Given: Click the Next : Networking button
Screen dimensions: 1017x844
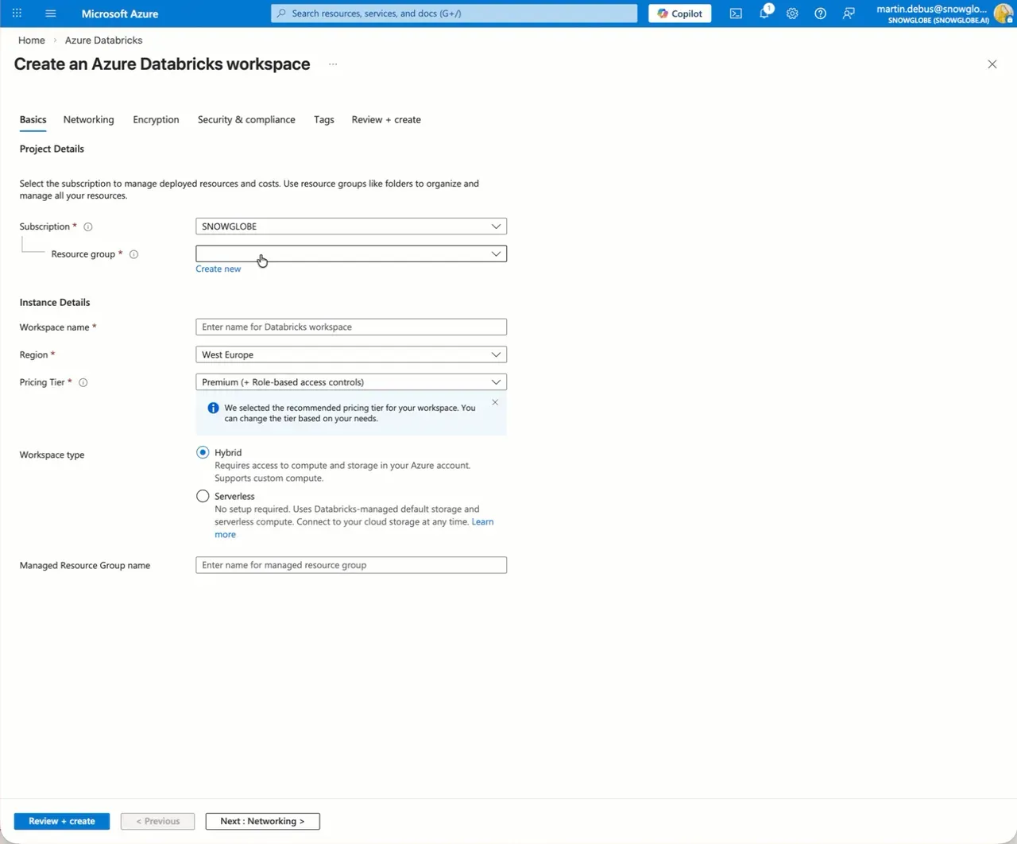Looking at the screenshot, I should click(x=262, y=821).
